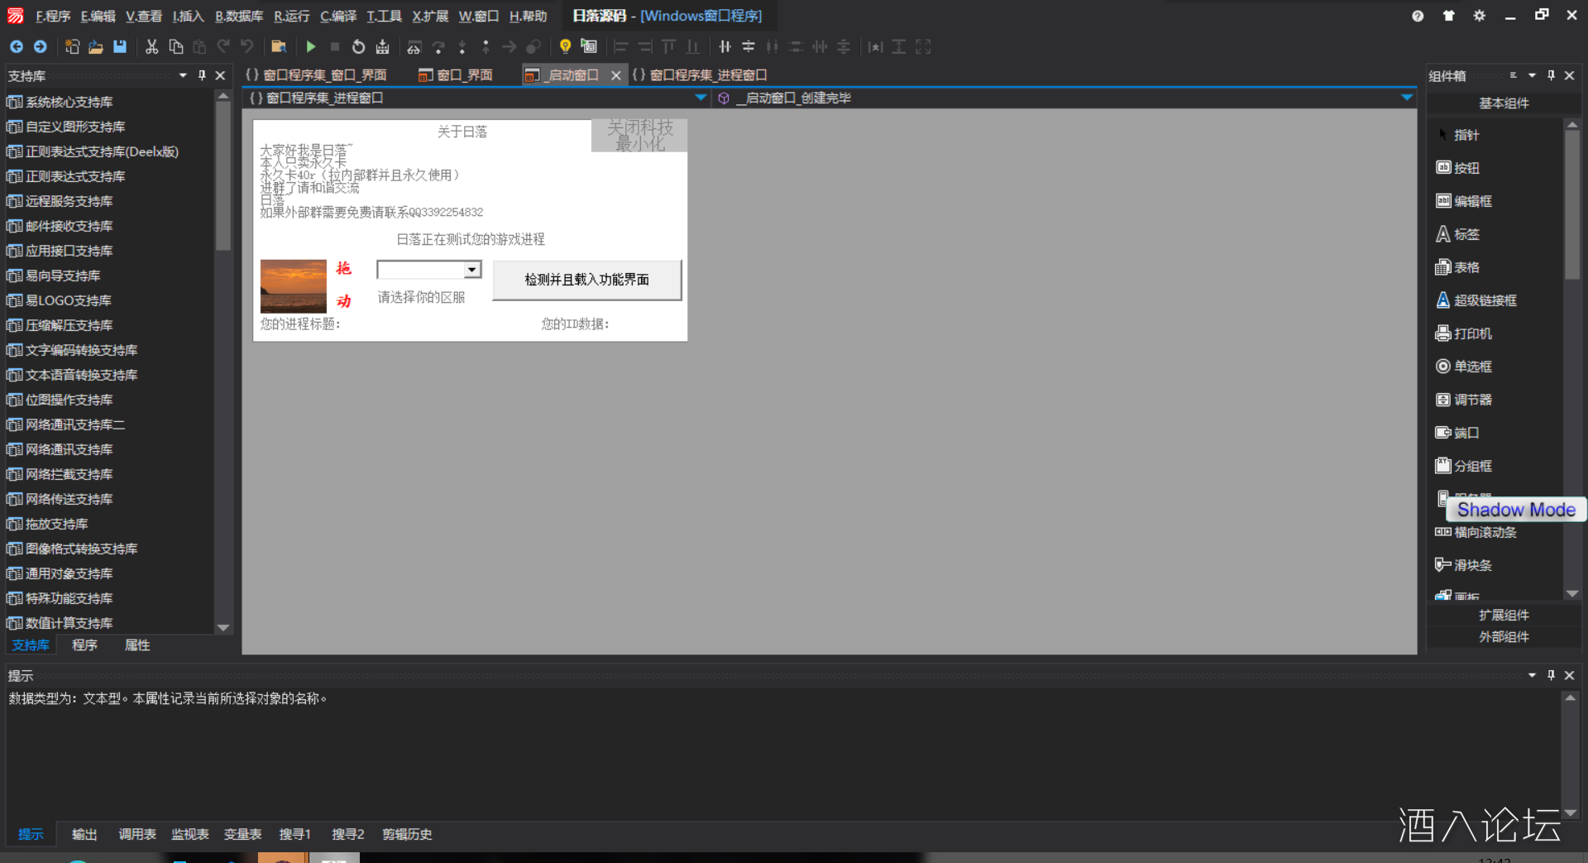This screenshot has width=1588, height=863.
Task: Open the E.编辑 menu
Action: [x=98, y=16]
